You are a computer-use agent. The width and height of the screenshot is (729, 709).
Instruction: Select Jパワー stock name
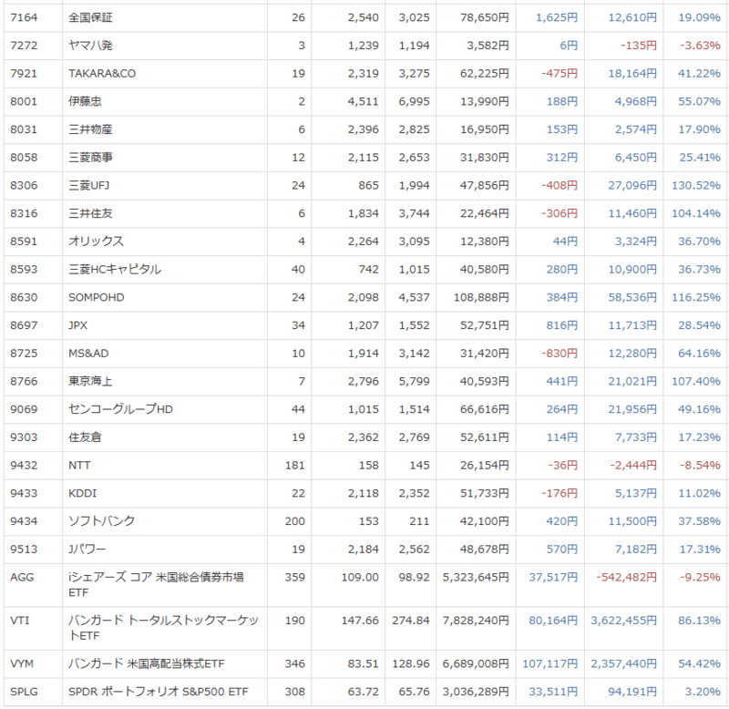click(x=87, y=550)
